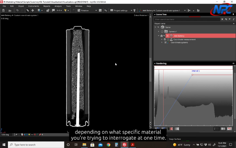Collapse the Rendering panel header
Image resolution: width=236 pixels, height=148 pixels.
click(x=155, y=63)
